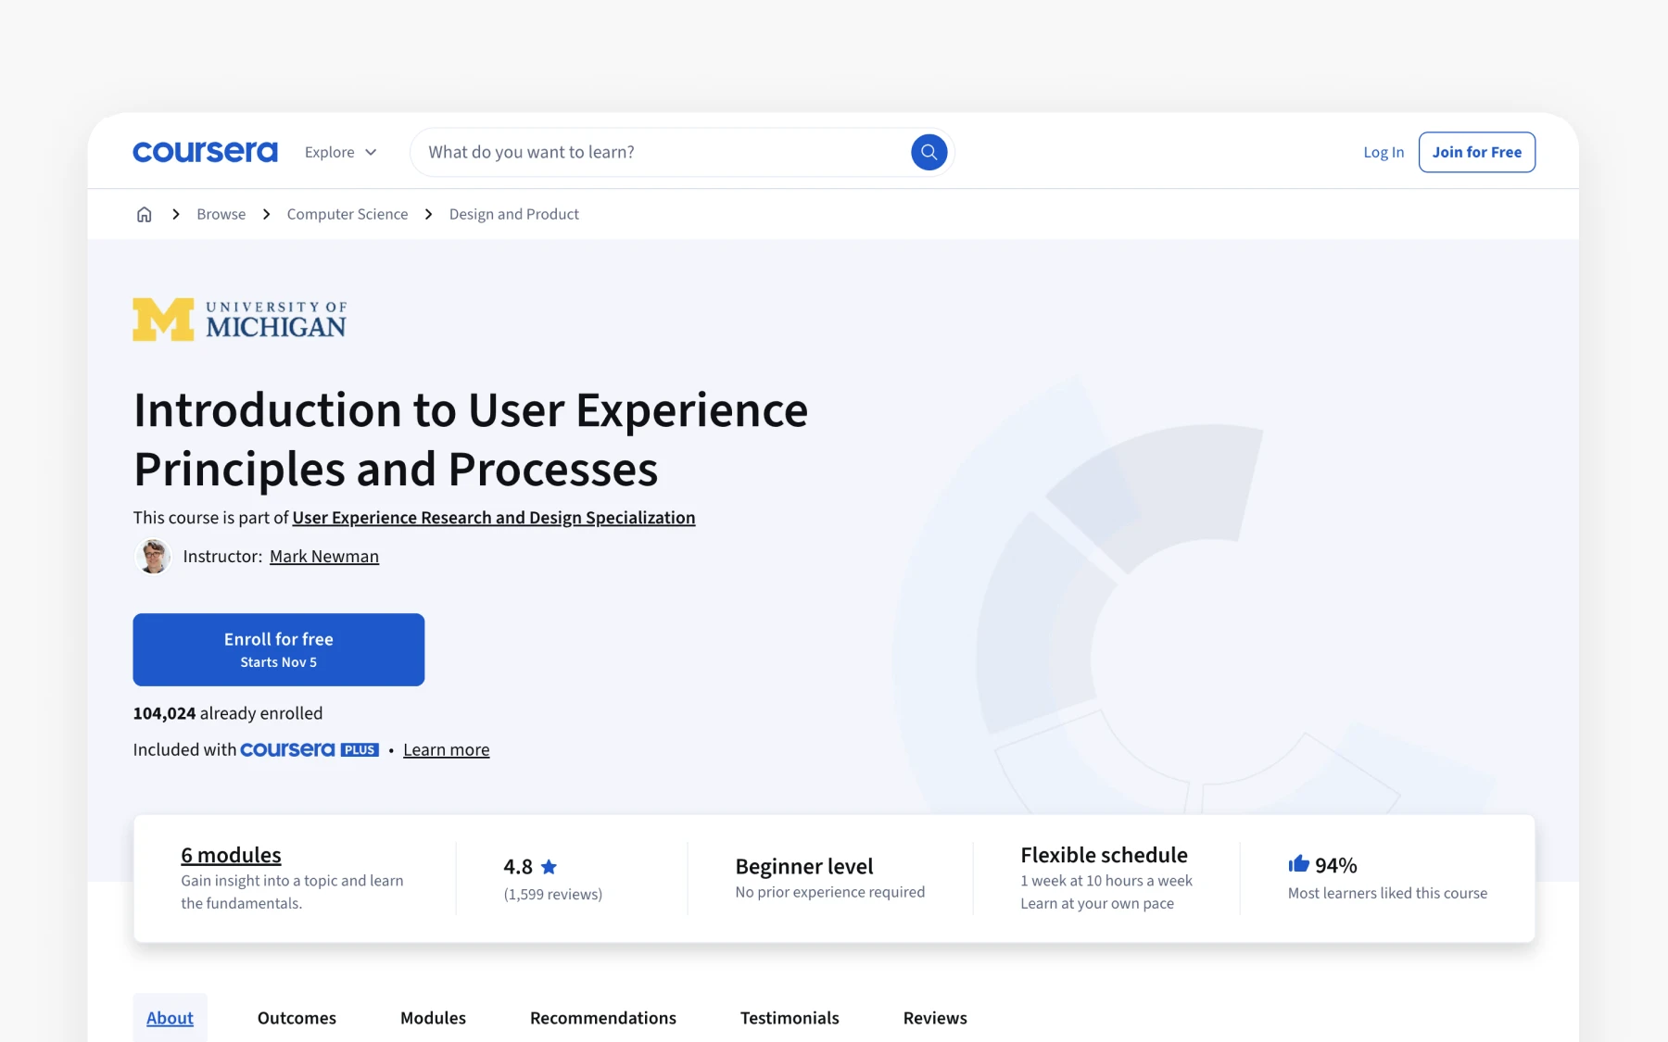The width and height of the screenshot is (1668, 1042).
Task: Switch to the Reviews tab
Action: [x=935, y=1018]
